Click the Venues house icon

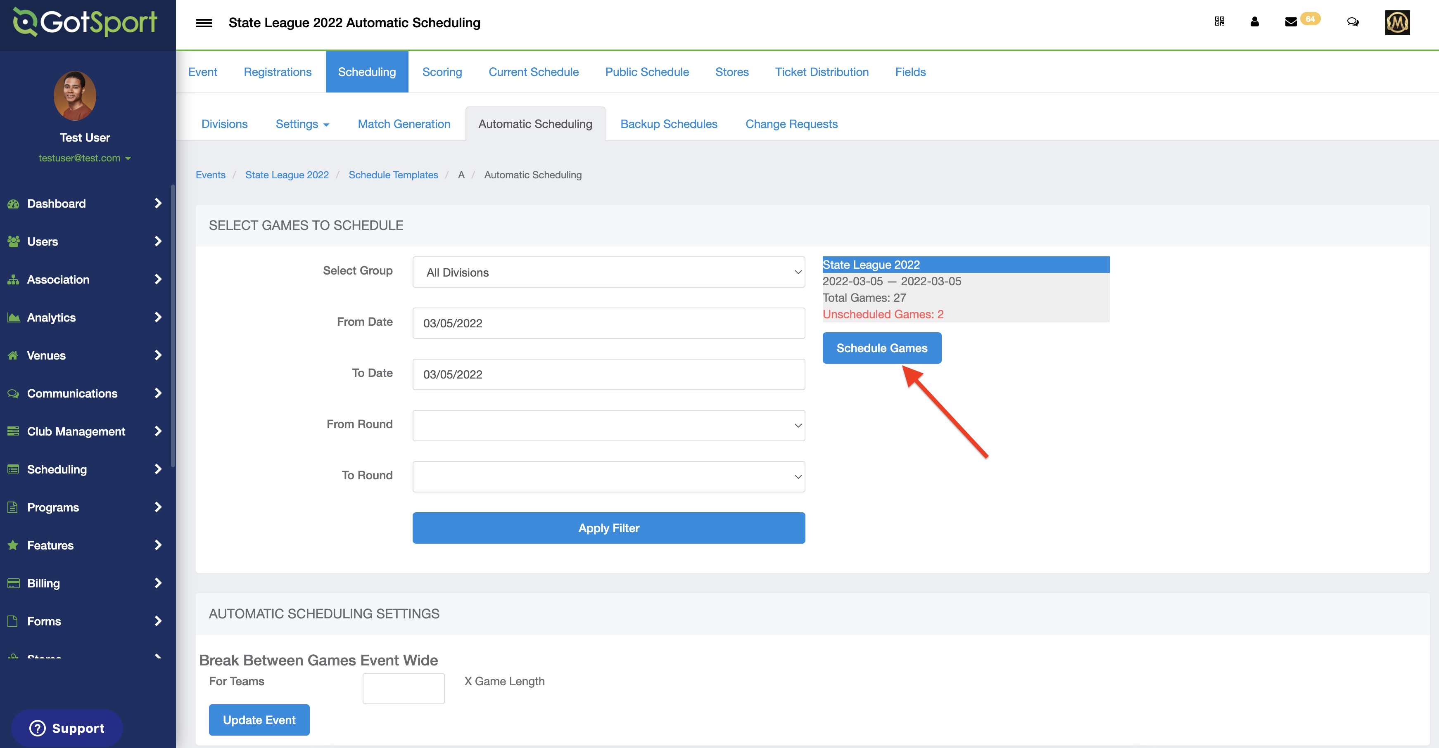(x=13, y=355)
